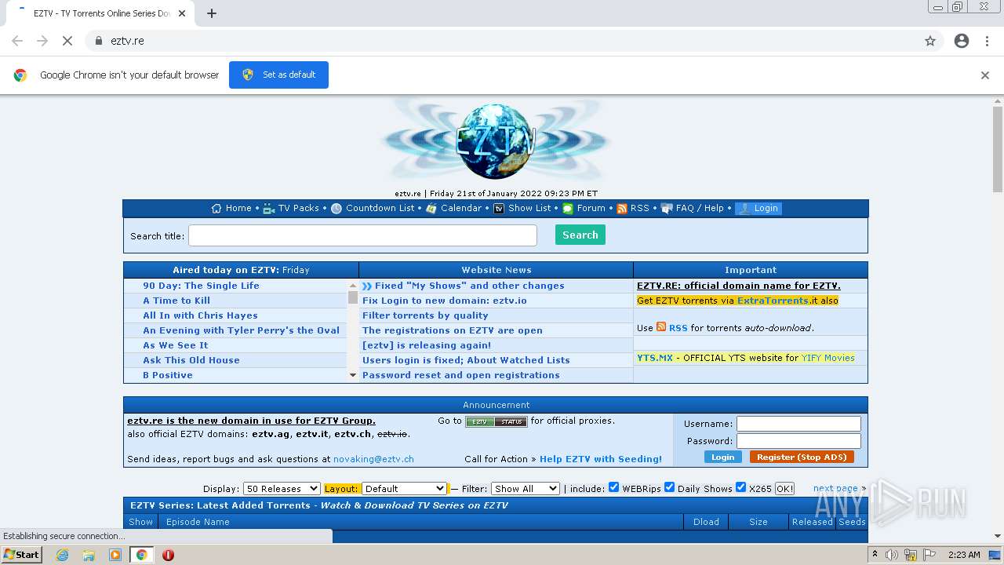
Task: Open Fixed "My Shows" news item
Action: point(469,286)
